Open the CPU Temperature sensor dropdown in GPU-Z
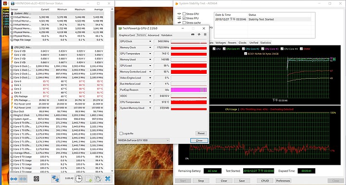Viewport: 346px width, 185px height. [x=150, y=102]
